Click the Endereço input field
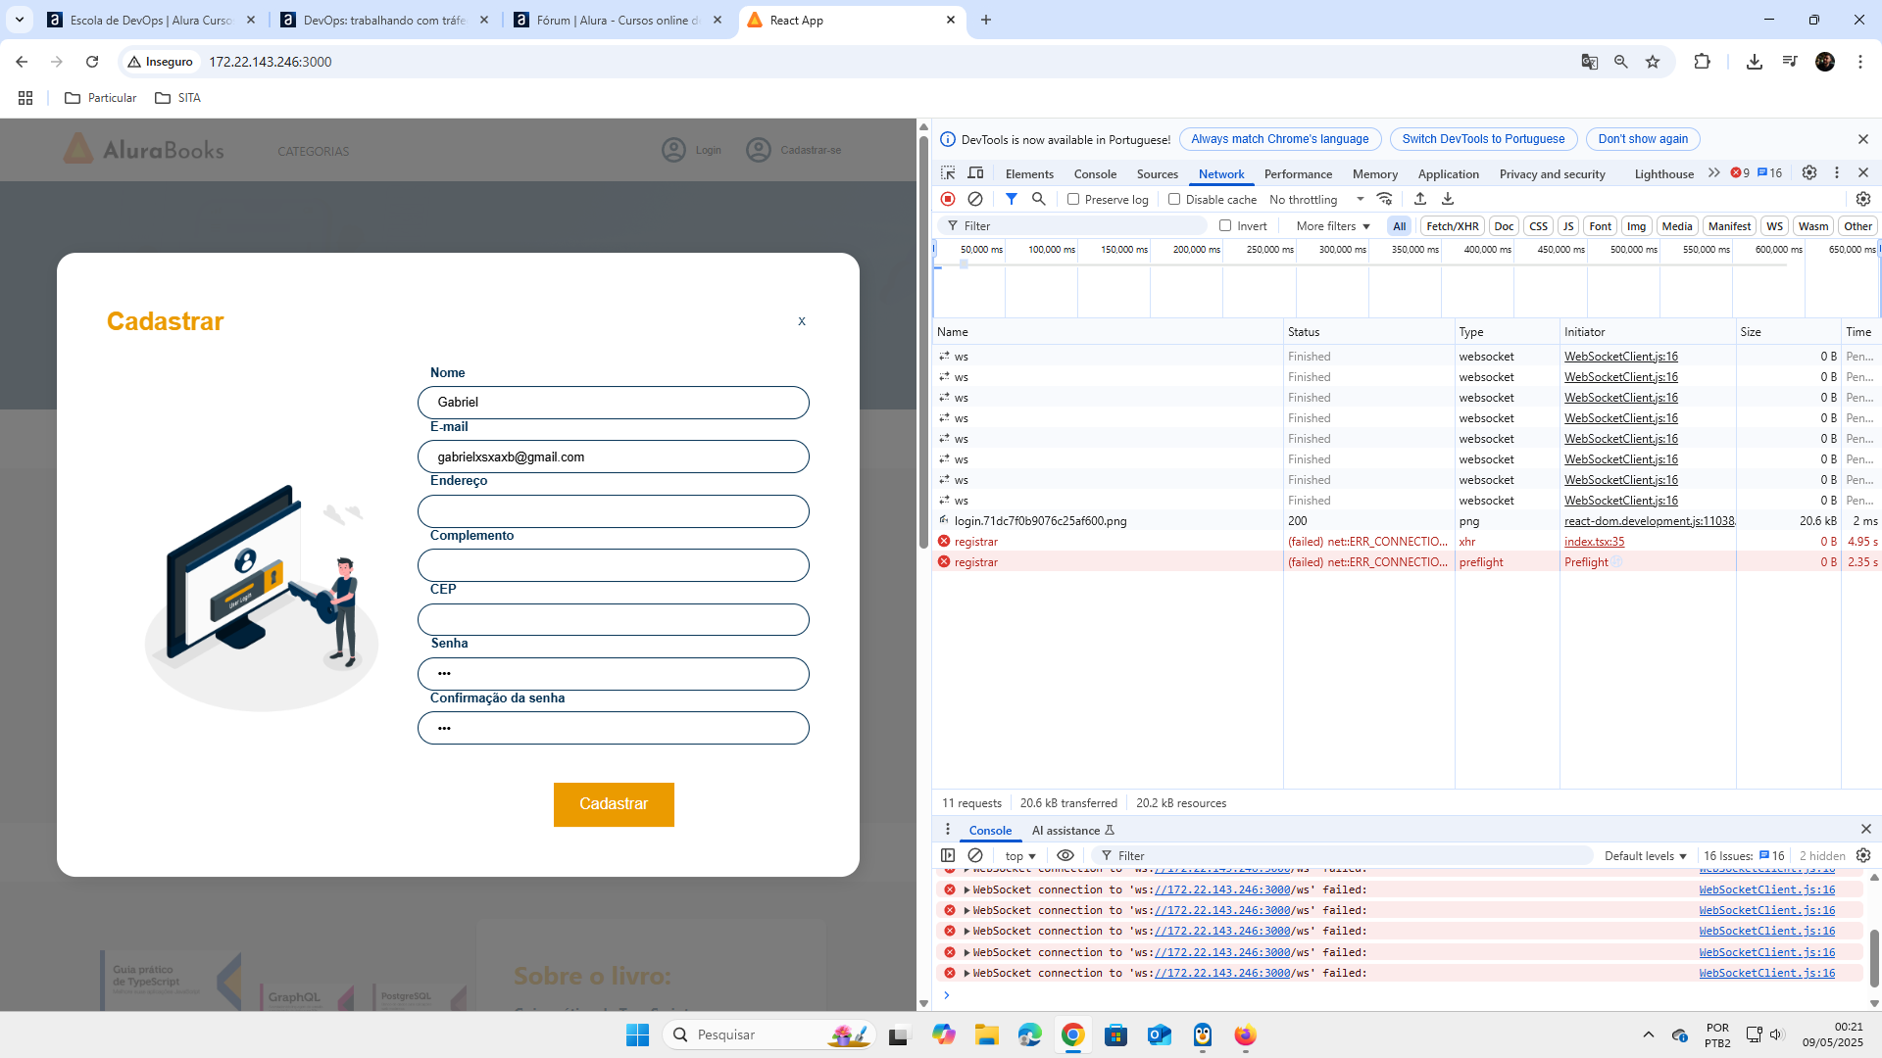Viewport: 1882px width, 1058px height. [613, 511]
